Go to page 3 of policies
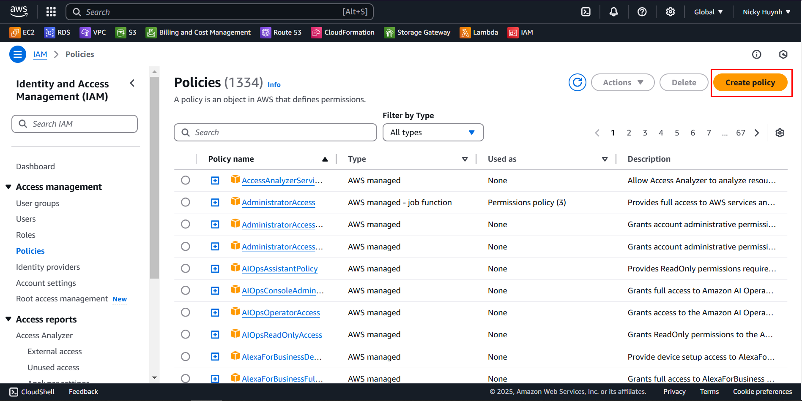802x401 pixels. (645, 133)
